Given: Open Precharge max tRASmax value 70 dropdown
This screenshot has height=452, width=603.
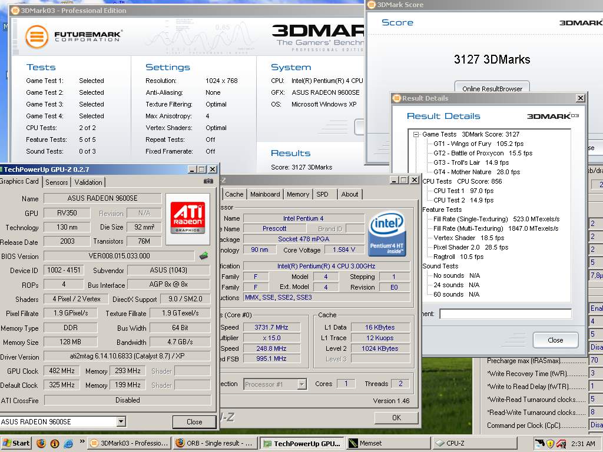Looking at the screenshot, I should pyautogui.click(x=596, y=361).
